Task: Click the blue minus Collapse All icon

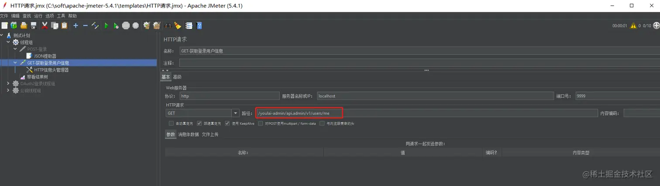Action: click(85, 26)
